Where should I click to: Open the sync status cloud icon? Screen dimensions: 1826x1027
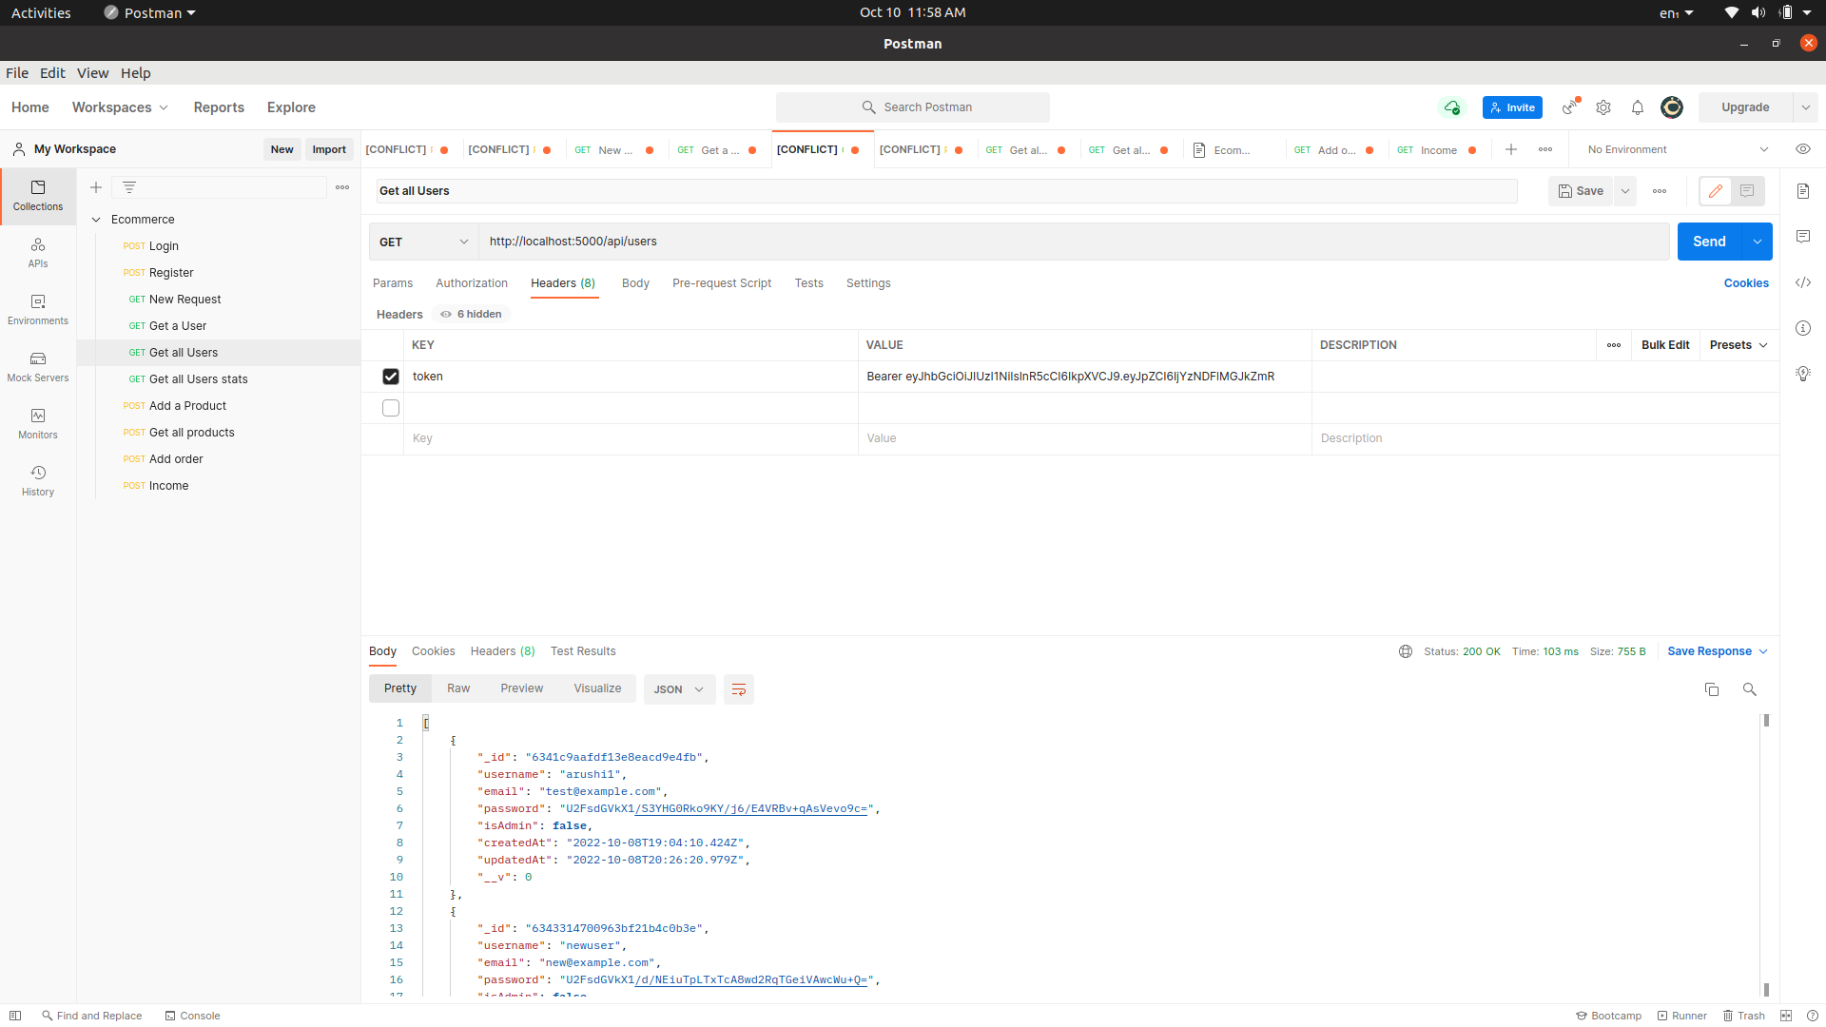tap(1452, 107)
